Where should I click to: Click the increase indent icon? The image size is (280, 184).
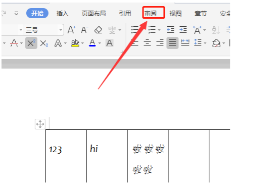183,30
